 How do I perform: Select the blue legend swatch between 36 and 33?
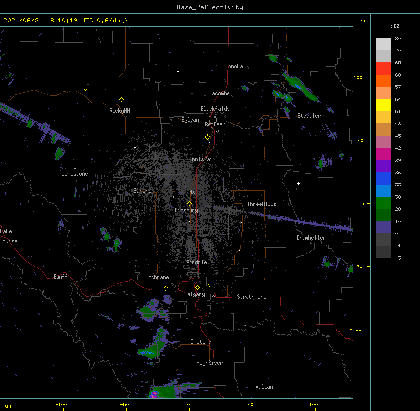(383, 178)
